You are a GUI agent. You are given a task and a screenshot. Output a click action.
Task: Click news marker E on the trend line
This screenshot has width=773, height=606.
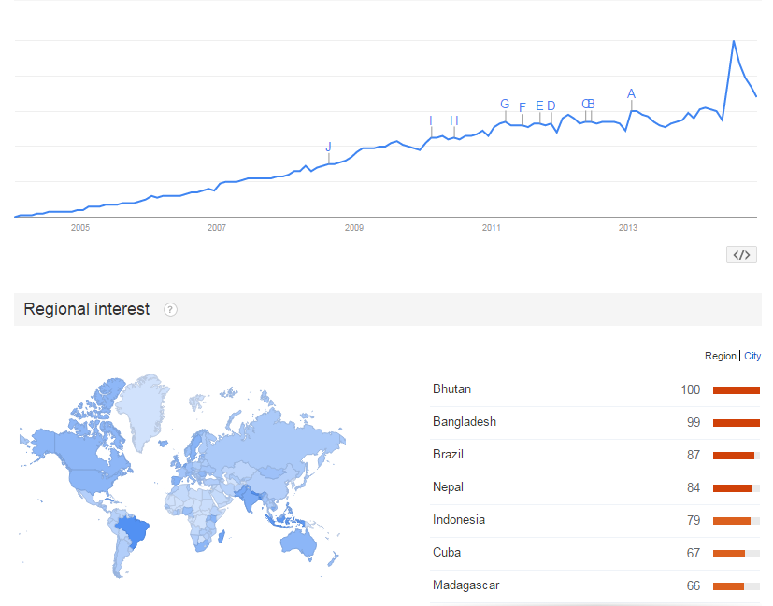pos(539,106)
